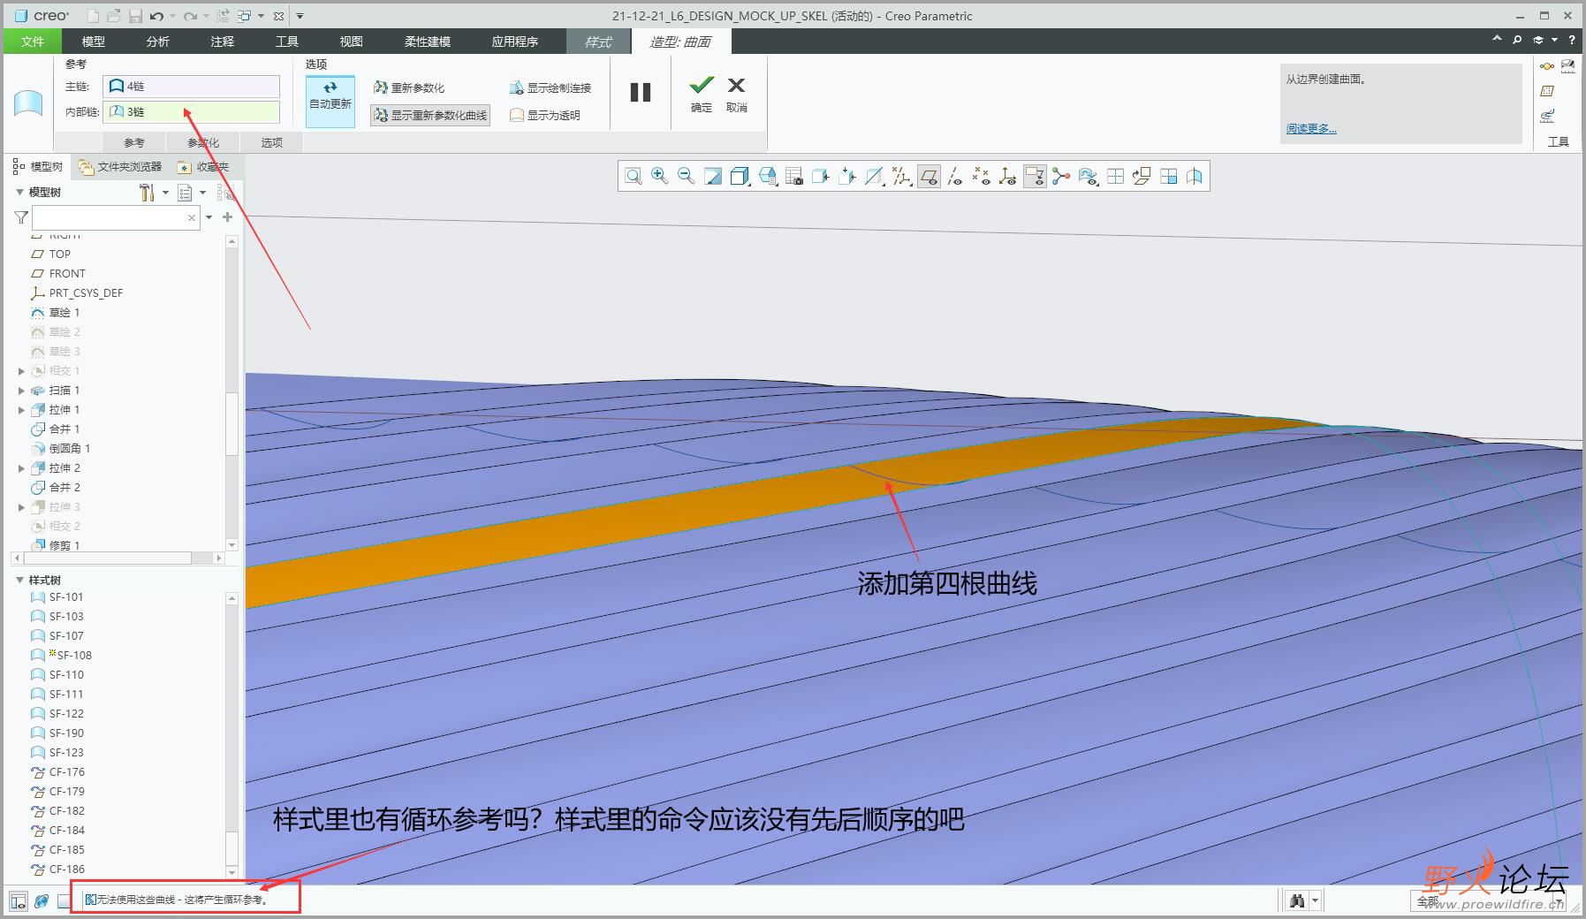Switch to the 柔性建模 ribbon tab
The image size is (1586, 919).
(x=428, y=42)
